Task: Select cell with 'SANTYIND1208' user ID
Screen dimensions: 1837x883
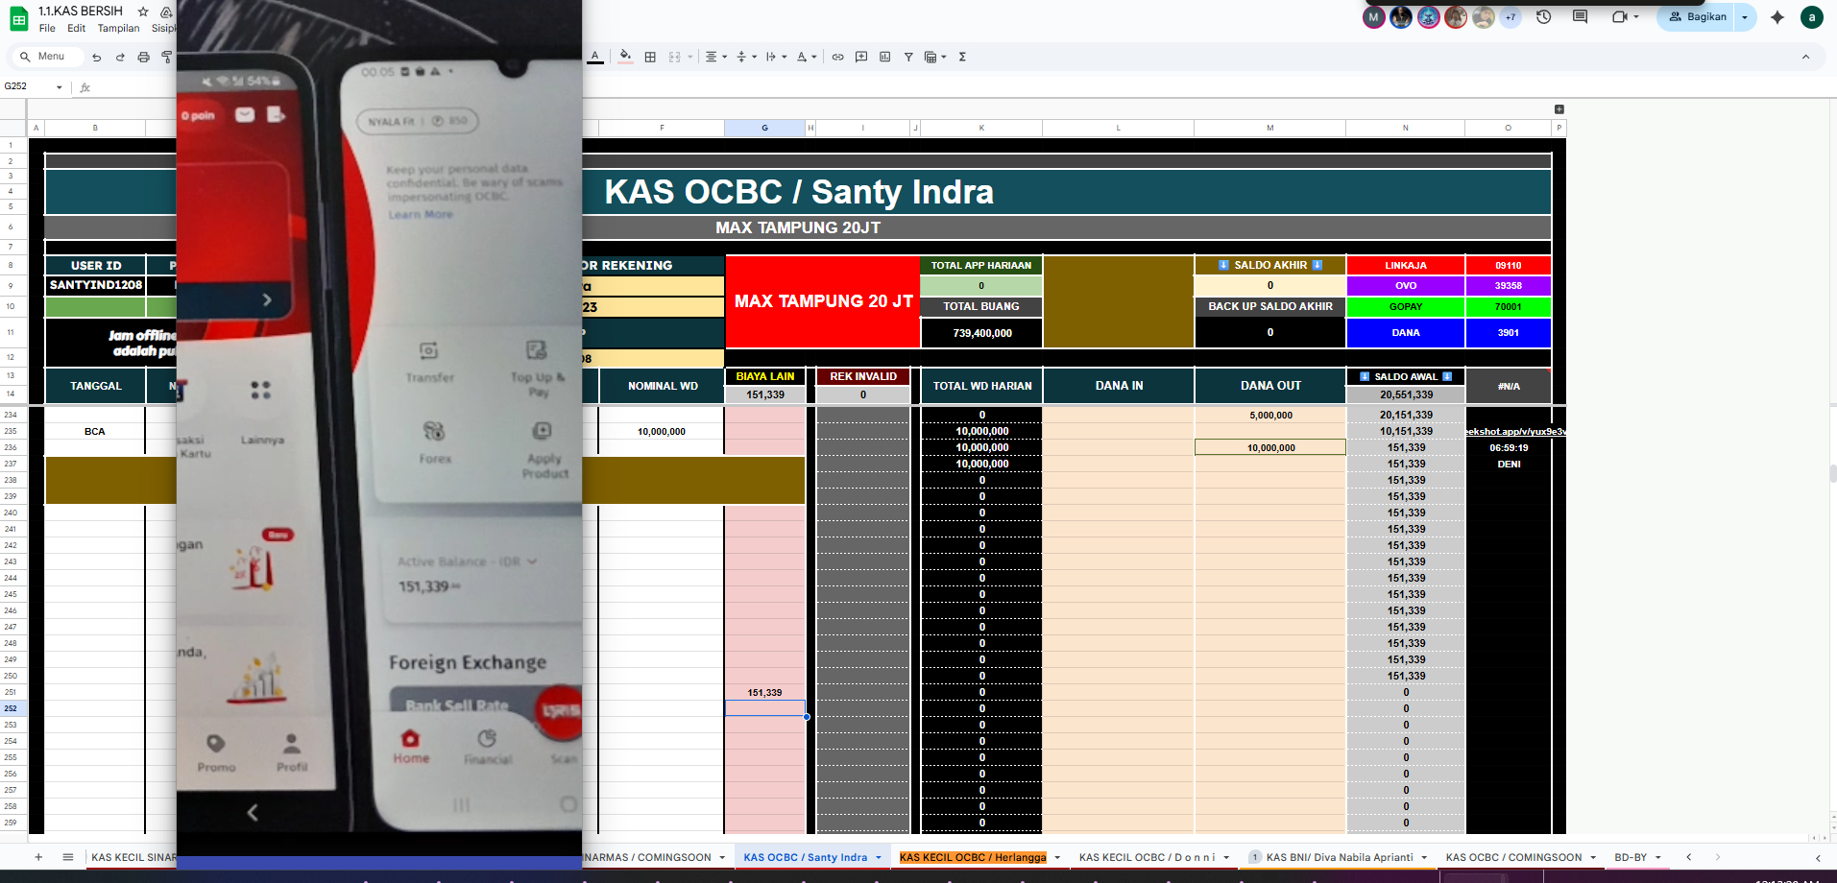Action: point(95,285)
